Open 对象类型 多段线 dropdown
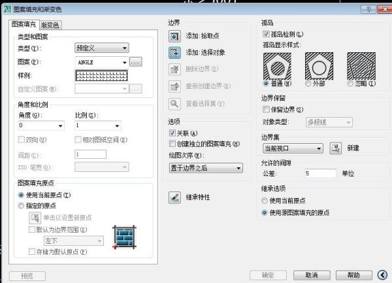Image resolution: width=392 pixels, height=283 pixels. coord(329,122)
